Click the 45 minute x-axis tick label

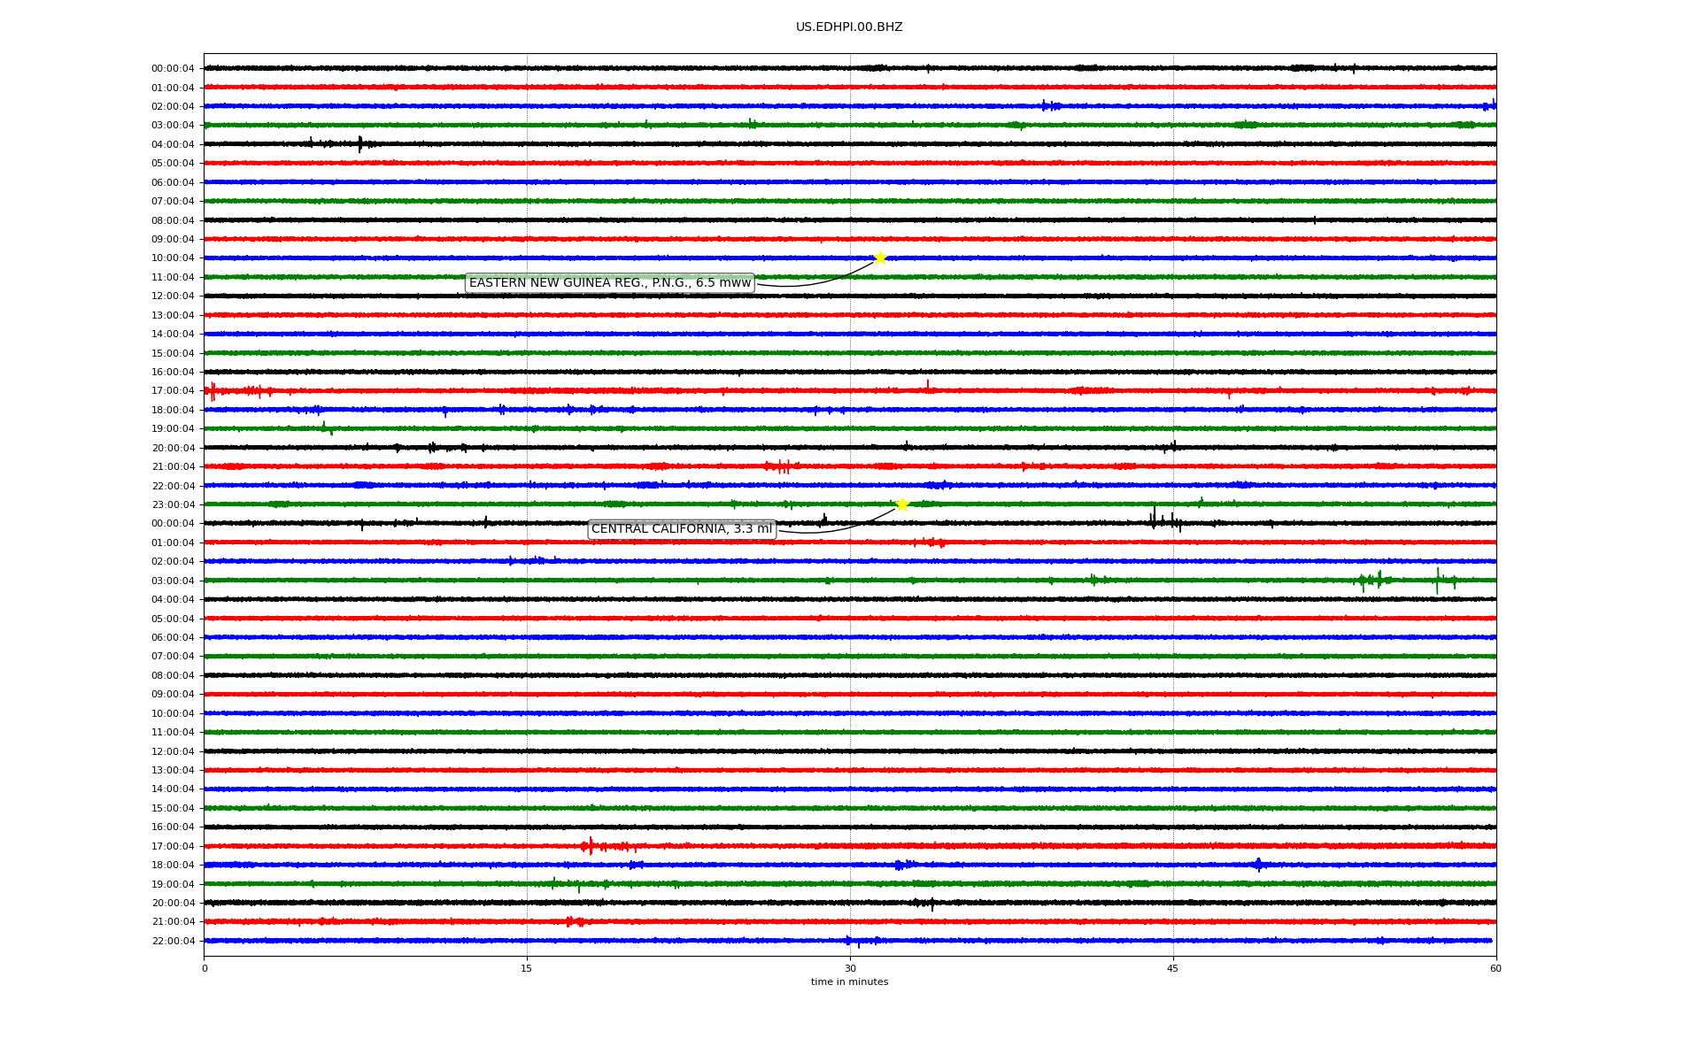1173,968
